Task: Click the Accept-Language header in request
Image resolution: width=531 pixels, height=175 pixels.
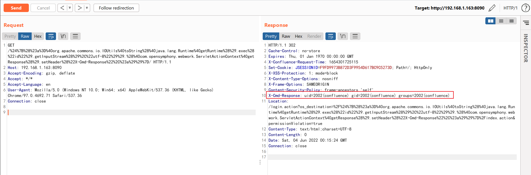Action: coord(29,84)
